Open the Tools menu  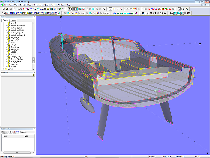(53, 5)
